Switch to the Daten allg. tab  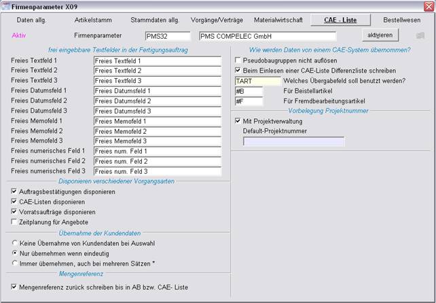31,20
